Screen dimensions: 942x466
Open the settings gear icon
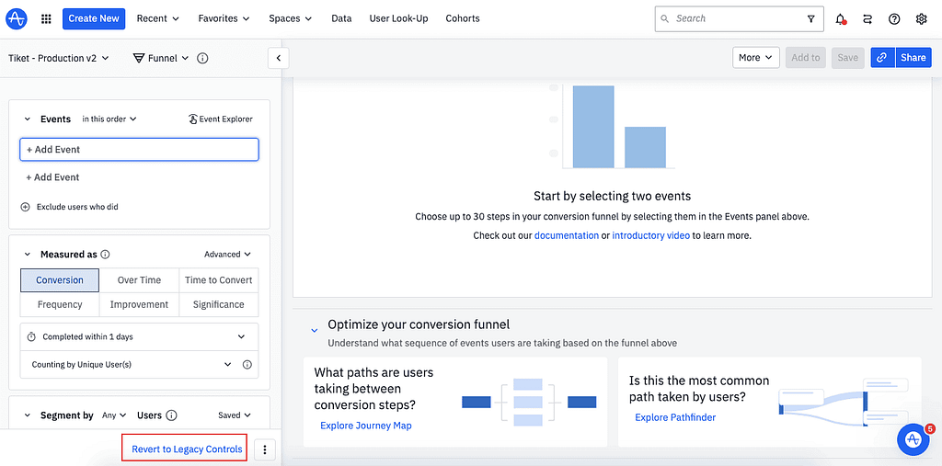tap(921, 19)
